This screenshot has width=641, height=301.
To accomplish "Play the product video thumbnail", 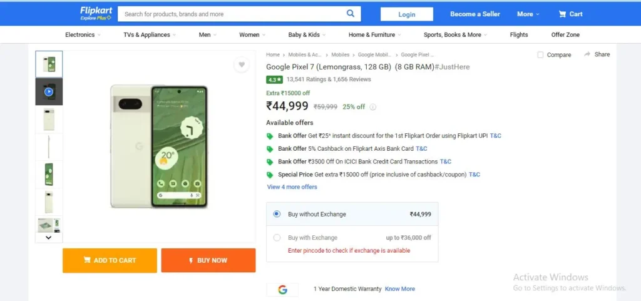I will click(49, 92).
